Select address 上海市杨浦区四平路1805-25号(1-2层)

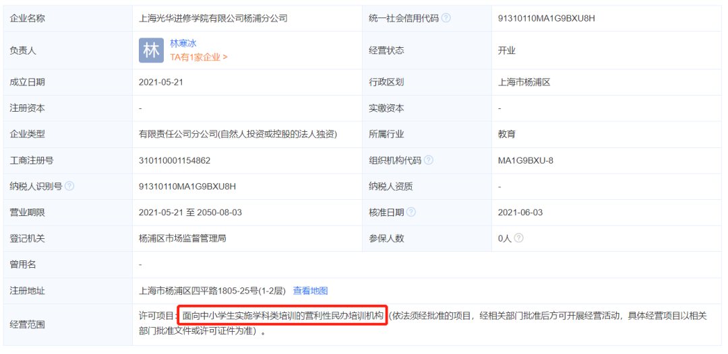[x=212, y=291]
